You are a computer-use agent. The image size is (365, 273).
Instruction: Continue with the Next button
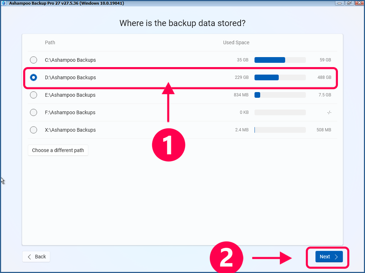329,257
